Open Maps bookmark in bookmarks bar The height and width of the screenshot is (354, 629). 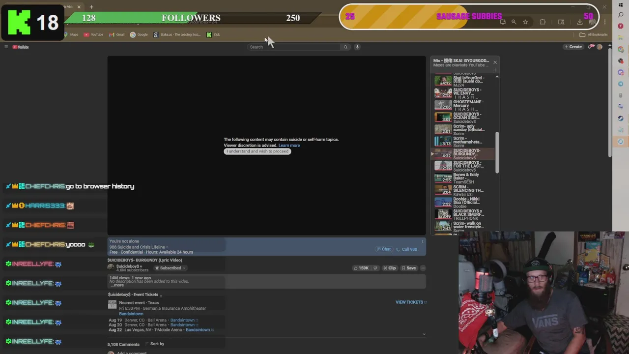71,34
